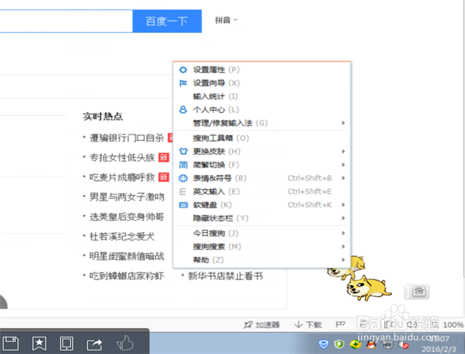The height and width of the screenshot is (354, 465).
Task: Click the 简 icon beside 简繁切换
Action: point(183,165)
